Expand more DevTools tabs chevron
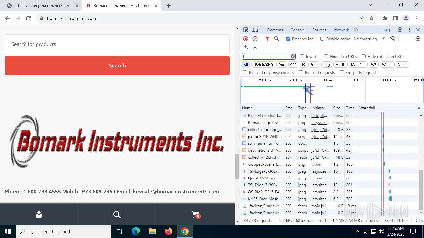The image size is (424, 238). point(356,30)
